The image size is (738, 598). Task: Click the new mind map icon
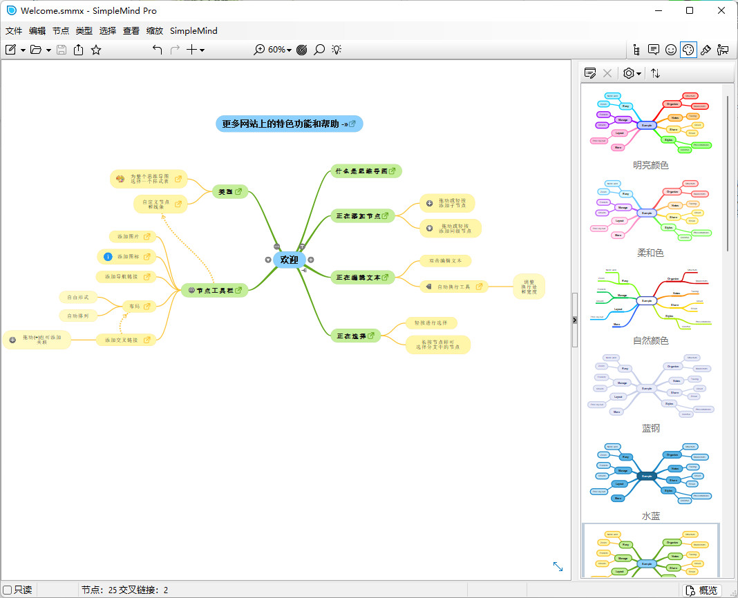click(x=11, y=50)
